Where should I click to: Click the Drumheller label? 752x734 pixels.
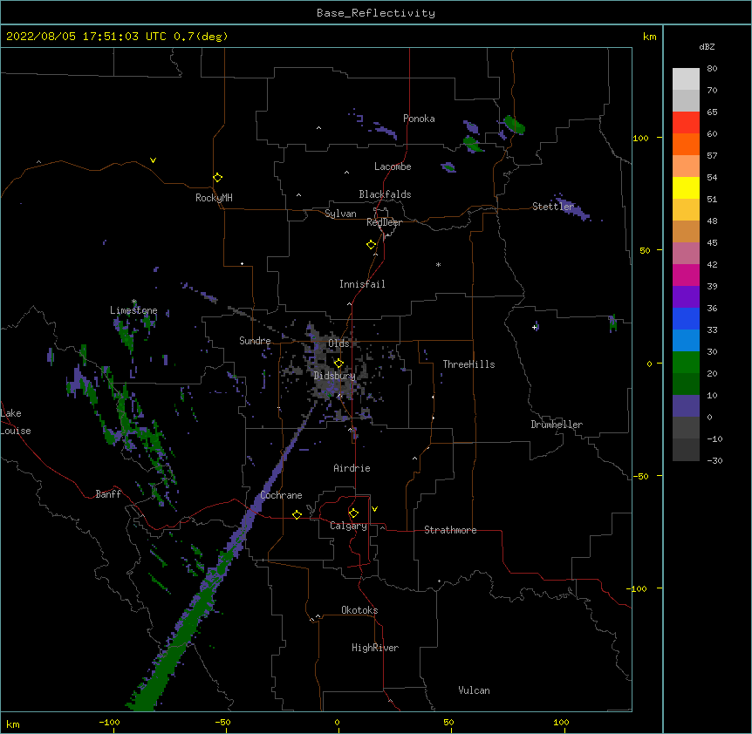[x=557, y=425]
